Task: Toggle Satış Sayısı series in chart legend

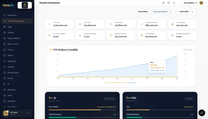Action: coord(132,83)
